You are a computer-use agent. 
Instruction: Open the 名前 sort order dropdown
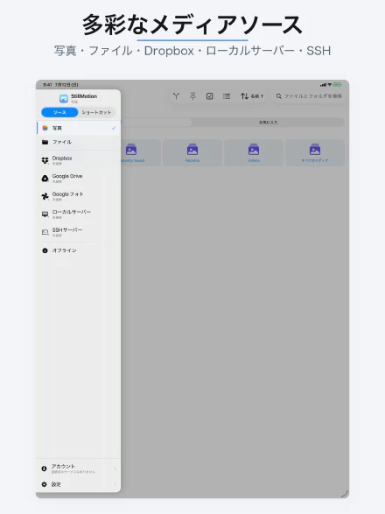point(252,96)
